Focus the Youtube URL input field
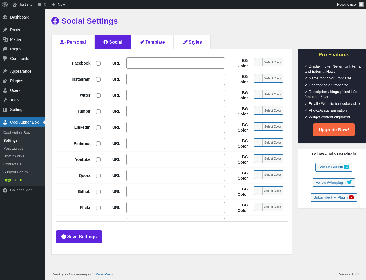Image resolution: width=366 pixels, height=280 pixels. point(176,159)
